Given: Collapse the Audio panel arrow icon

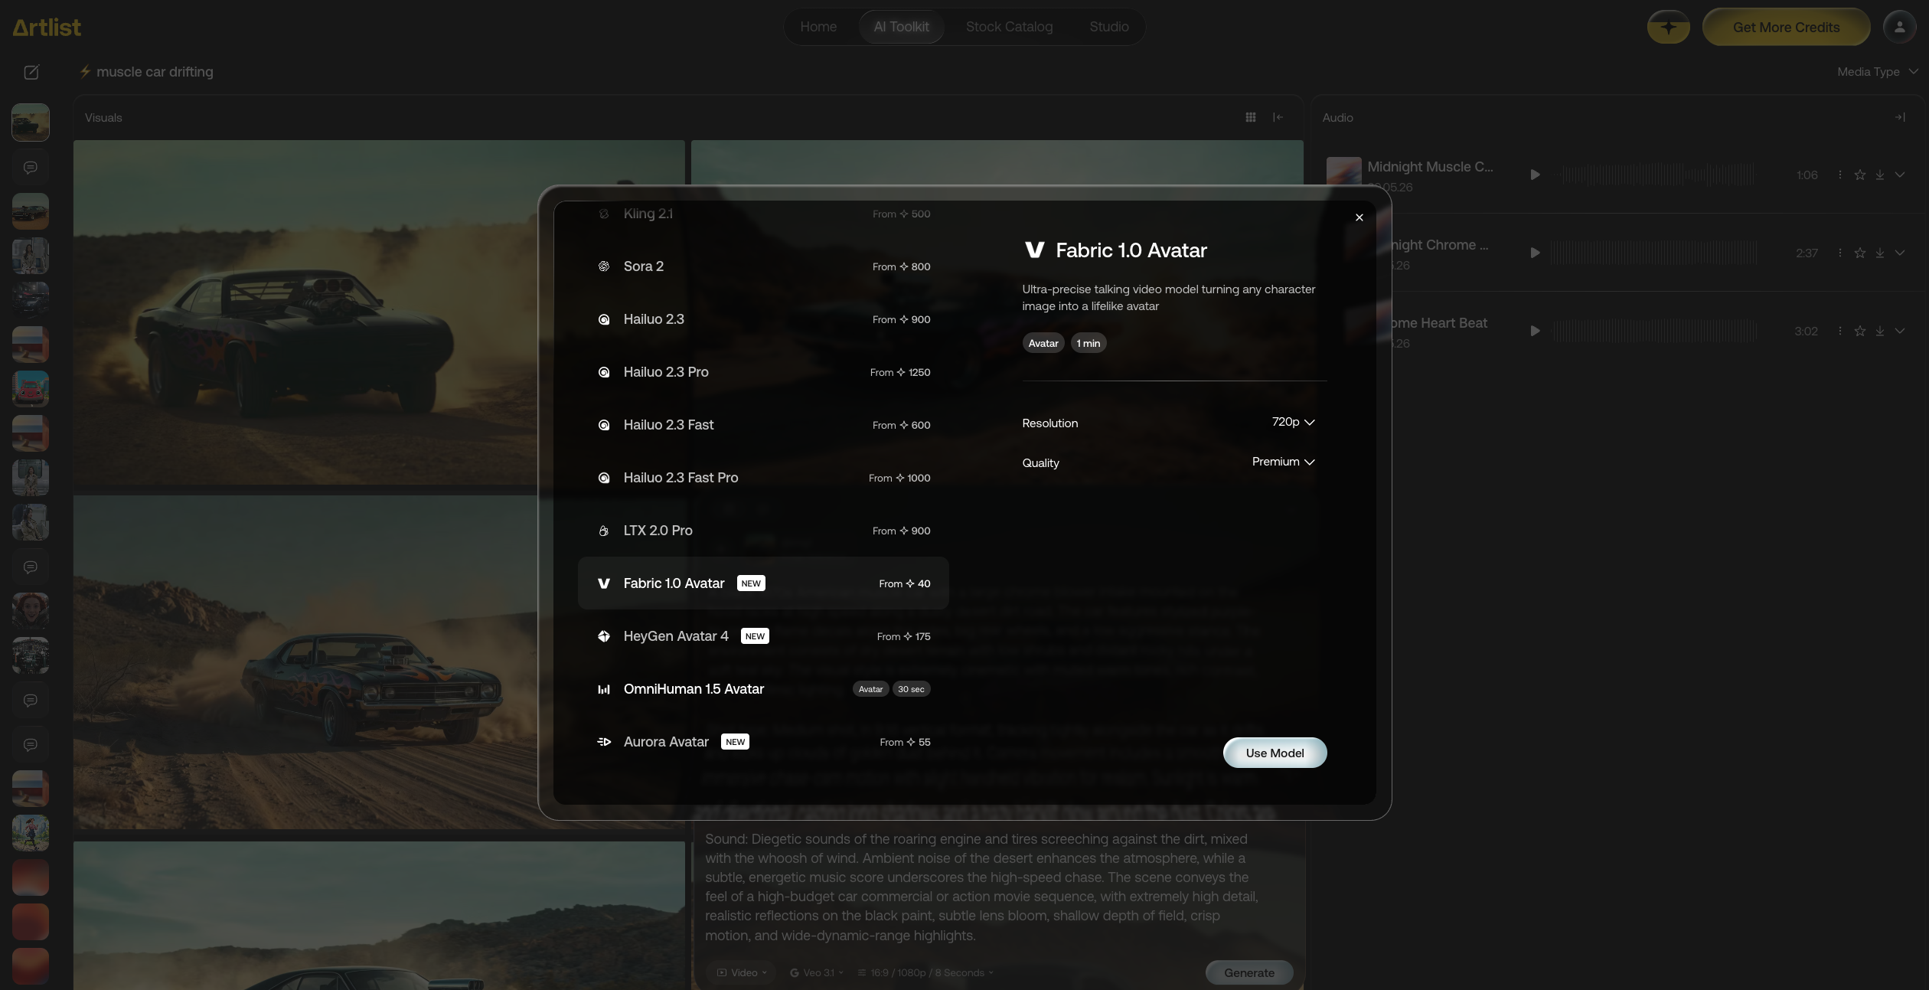Looking at the screenshot, I should pyautogui.click(x=1900, y=117).
